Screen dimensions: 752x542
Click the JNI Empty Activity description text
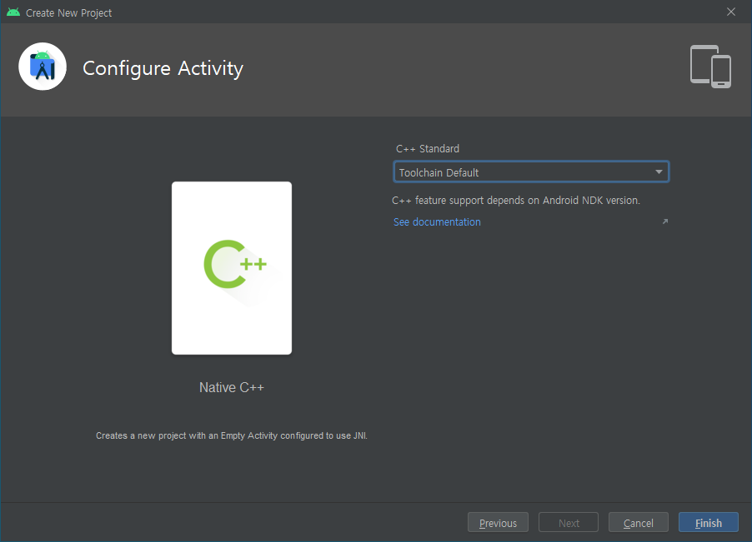[232, 435]
